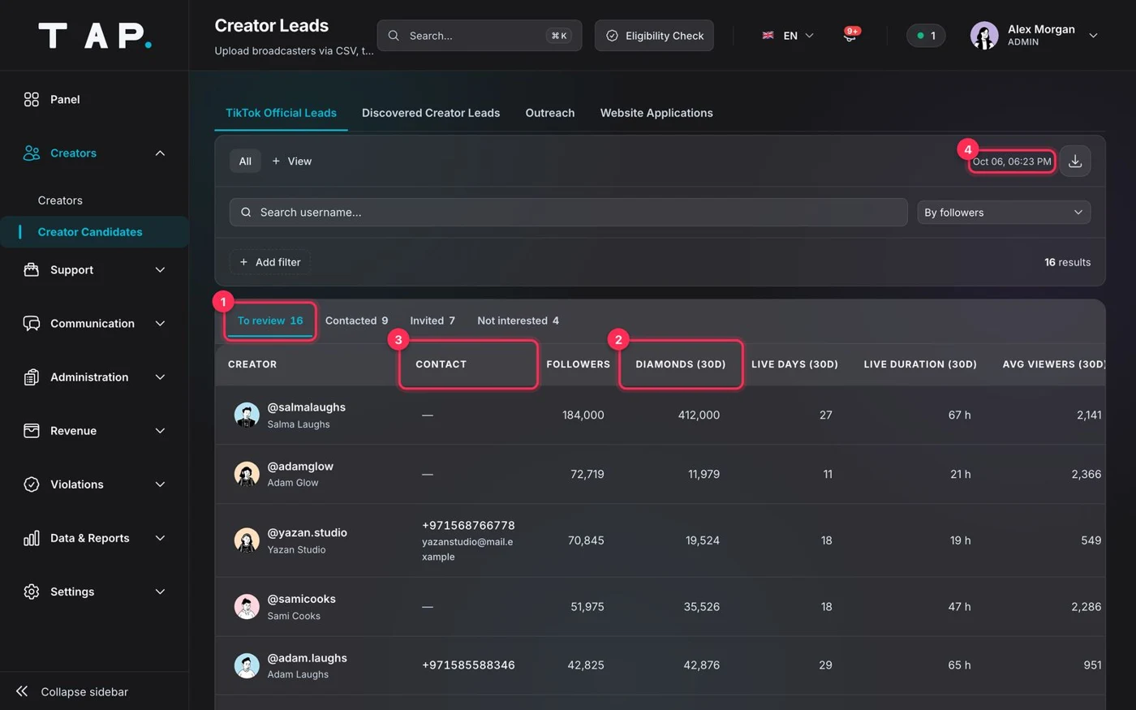Click the + View button

291,161
